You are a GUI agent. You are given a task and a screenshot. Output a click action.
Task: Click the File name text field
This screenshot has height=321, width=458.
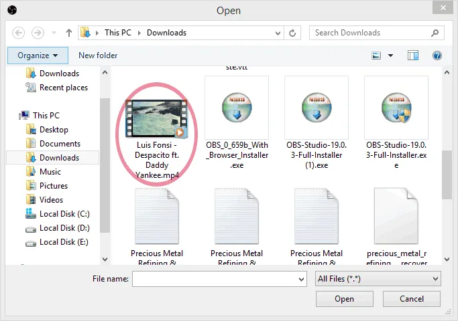[215, 278]
